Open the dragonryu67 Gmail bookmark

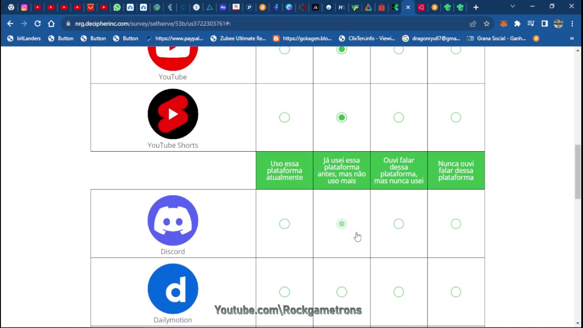click(x=431, y=39)
